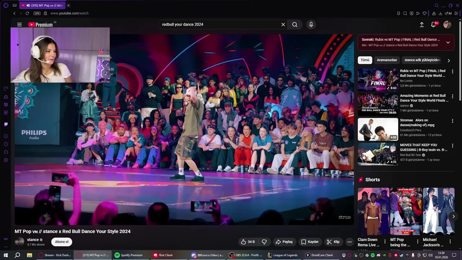Open the account avatar menu
Screen dimensions: 462x260
[x=447, y=25]
